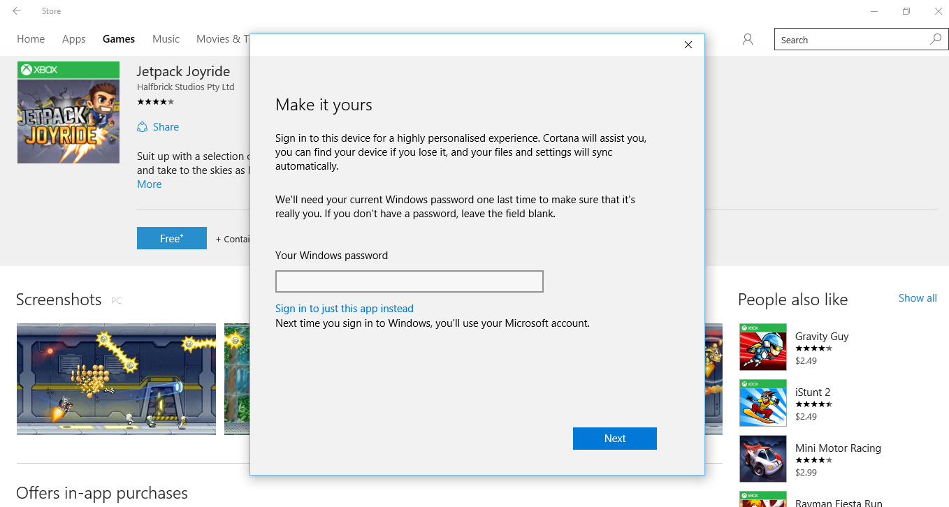Close the Store window
The height and width of the screenshot is (507, 949).
(939, 11)
